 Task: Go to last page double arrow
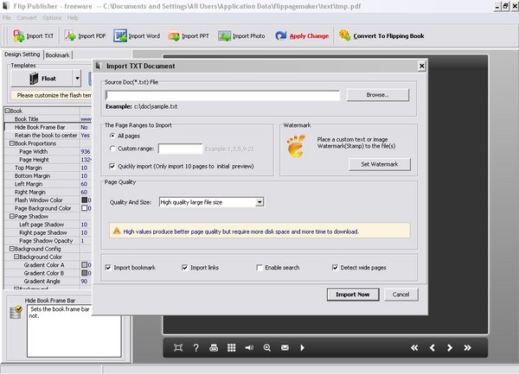[467, 347]
